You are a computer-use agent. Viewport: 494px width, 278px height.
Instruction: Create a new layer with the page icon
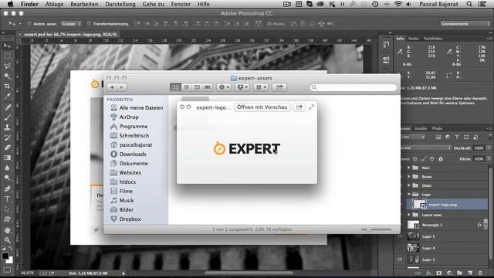point(470,273)
